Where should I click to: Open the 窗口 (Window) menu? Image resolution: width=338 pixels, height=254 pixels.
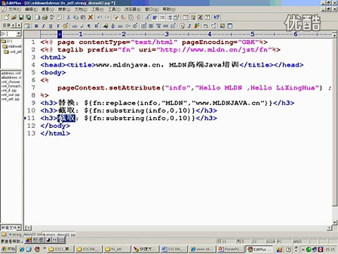[x=151, y=9]
